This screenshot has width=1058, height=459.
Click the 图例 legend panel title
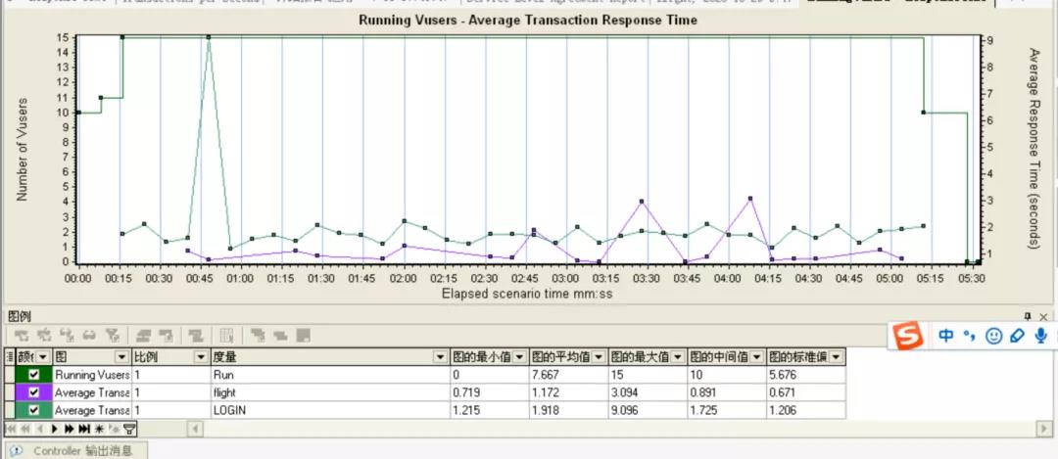coord(19,316)
